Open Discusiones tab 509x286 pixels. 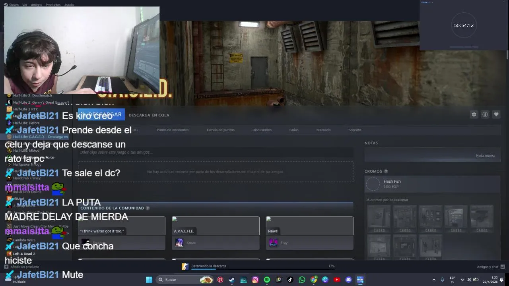pos(262,130)
